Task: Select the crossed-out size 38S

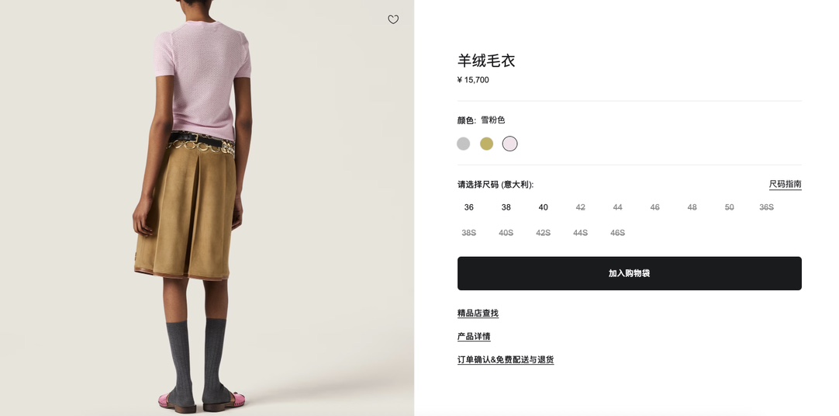Action: pos(468,233)
